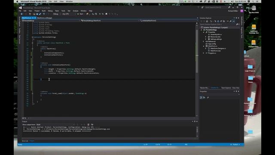Click the bookmark toolbar icon
Image resolution: width=275 pixels, height=155 pixels.
click(106, 14)
